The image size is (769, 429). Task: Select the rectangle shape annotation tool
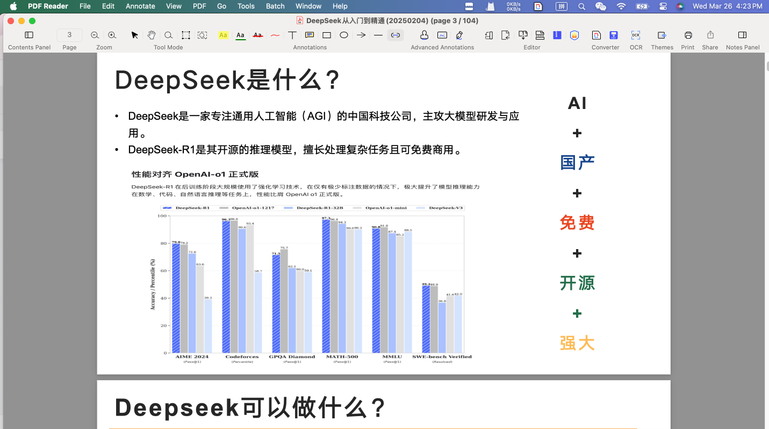326,35
